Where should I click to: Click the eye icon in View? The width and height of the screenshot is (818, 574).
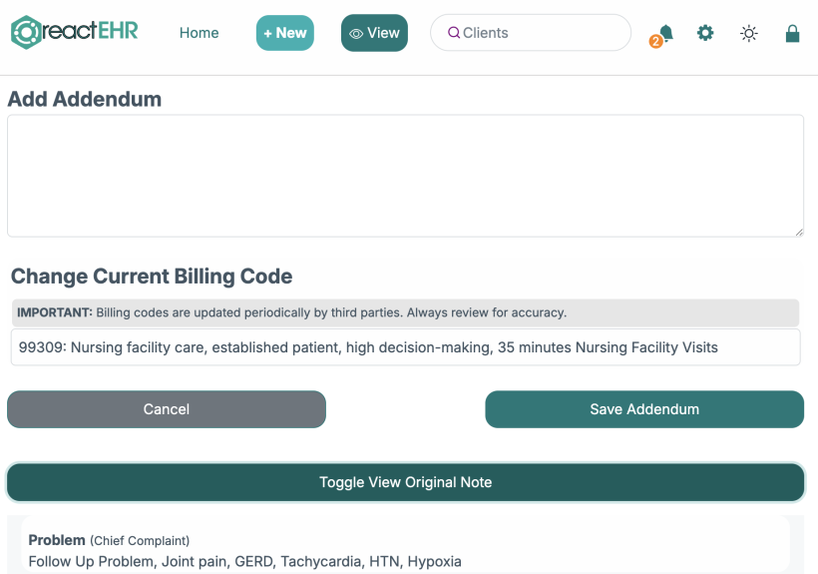356,33
